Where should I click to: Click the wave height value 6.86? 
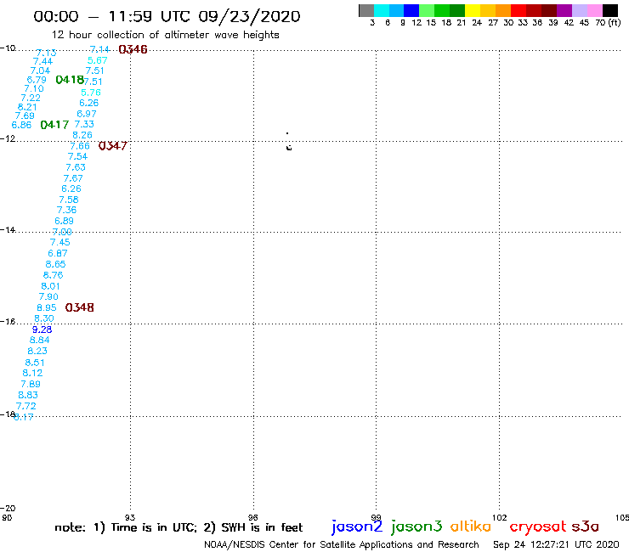pyautogui.click(x=21, y=125)
